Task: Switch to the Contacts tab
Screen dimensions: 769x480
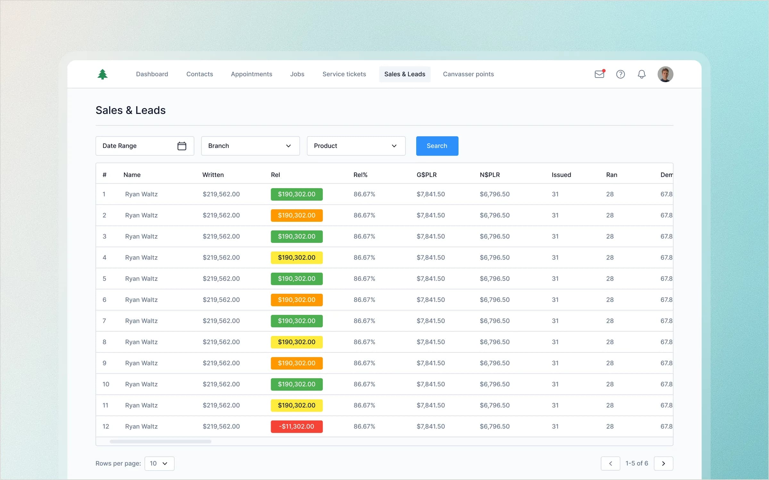Action: click(200, 74)
